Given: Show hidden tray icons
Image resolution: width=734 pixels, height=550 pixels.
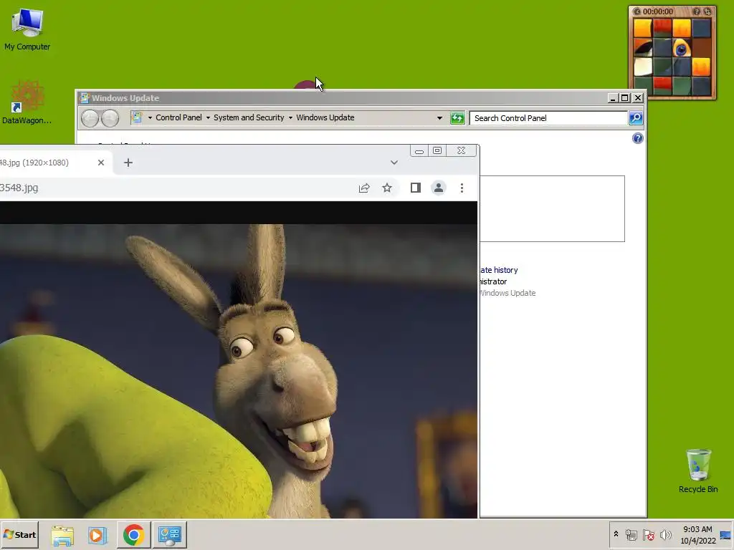Looking at the screenshot, I should [616, 534].
